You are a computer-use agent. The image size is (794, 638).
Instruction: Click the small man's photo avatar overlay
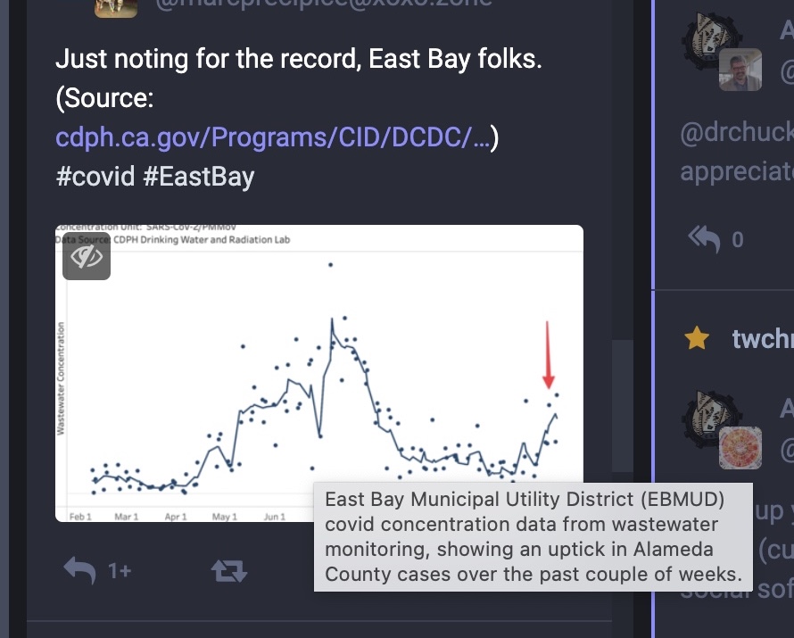click(x=740, y=70)
